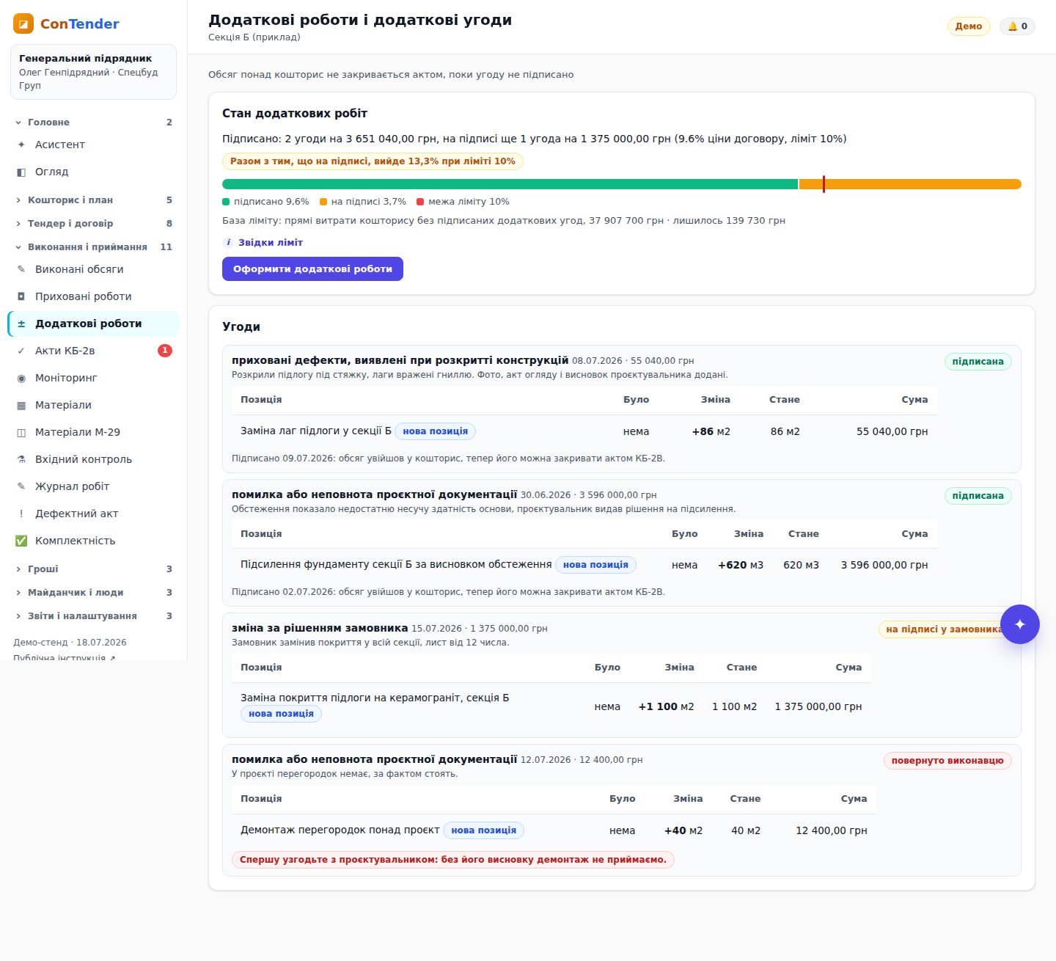This screenshot has height=961, width=1056.
Task: Open the notifications bell
Action: [x=1017, y=26]
